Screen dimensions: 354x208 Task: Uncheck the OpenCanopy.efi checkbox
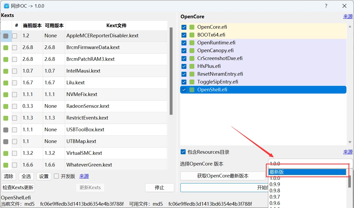click(184, 51)
